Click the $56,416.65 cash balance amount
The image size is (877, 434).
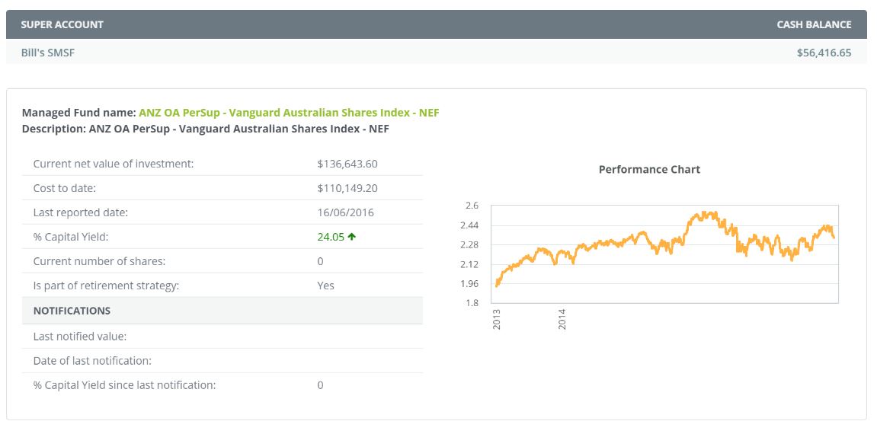click(824, 53)
